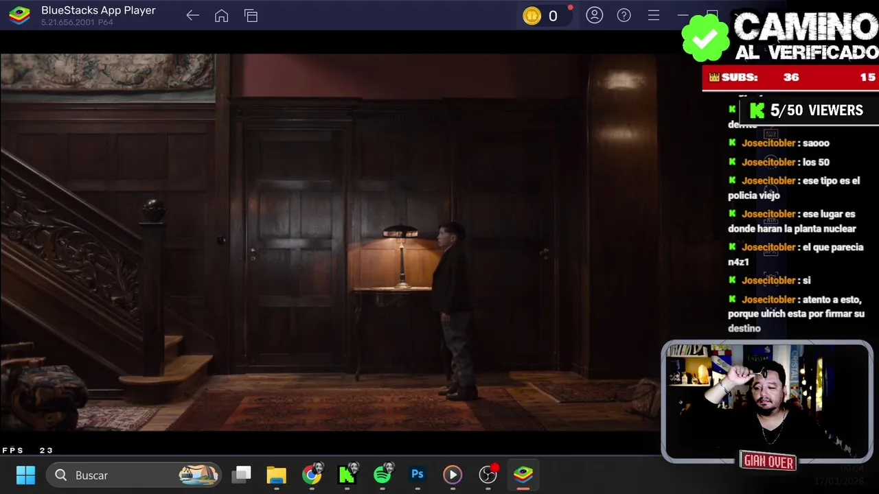Switch to OBS Studio in the taskbar

coord(488,475)
